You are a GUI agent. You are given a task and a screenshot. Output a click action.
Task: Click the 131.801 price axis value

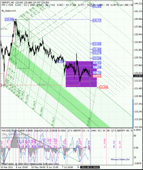pyautogui.click(x=138, y=50)
